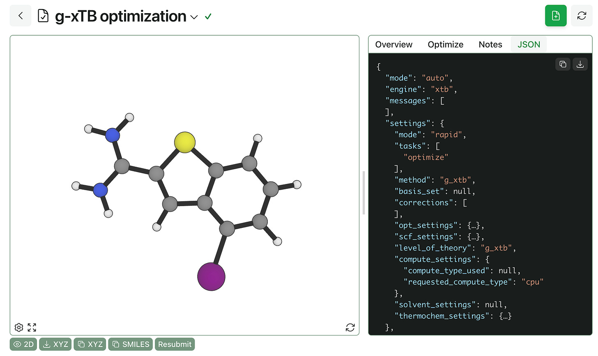
Task: Click the "messages" key line
Action: [415, 101]
